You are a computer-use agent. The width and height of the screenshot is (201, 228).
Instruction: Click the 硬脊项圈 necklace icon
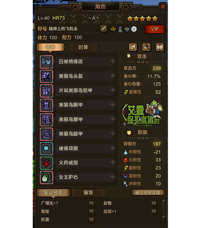coord(47,149)
